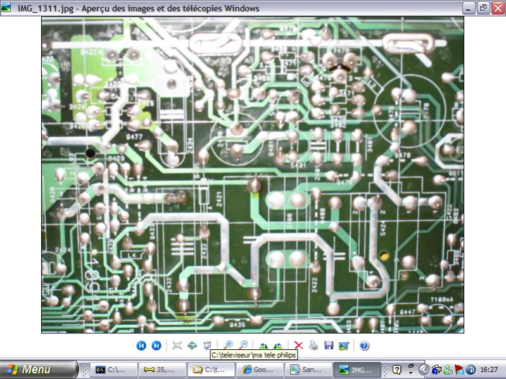Click the red flag tray icon

(459, 370)
